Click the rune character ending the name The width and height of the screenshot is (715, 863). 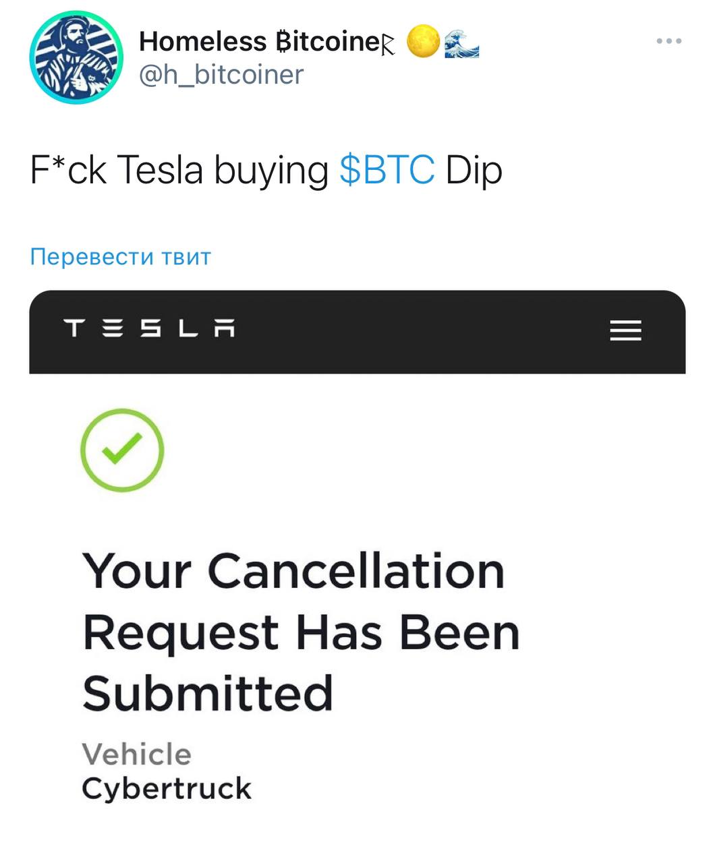coord(387,45)
